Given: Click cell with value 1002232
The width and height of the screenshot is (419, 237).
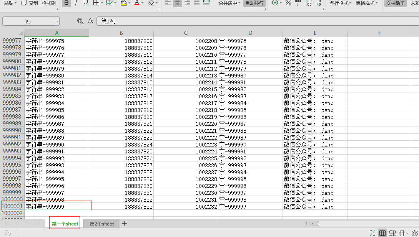Looking at the screenshot, I should (186, 206).
